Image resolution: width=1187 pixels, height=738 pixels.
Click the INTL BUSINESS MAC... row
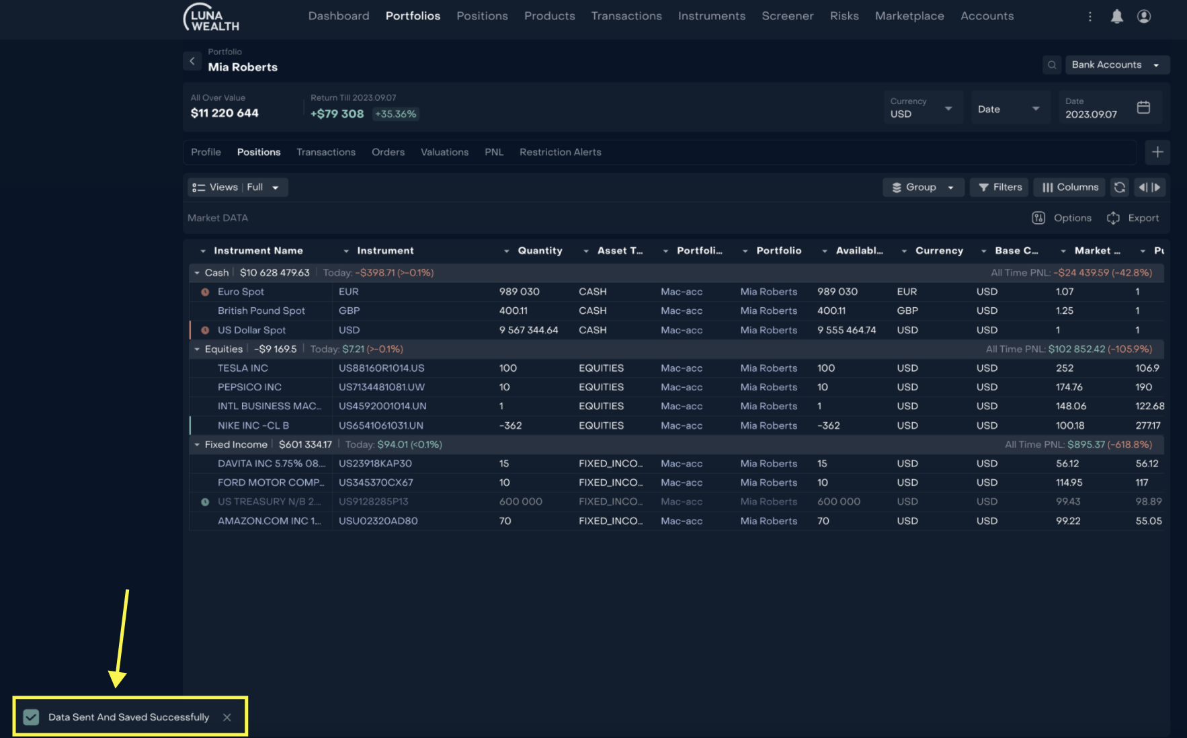(676, 407)
